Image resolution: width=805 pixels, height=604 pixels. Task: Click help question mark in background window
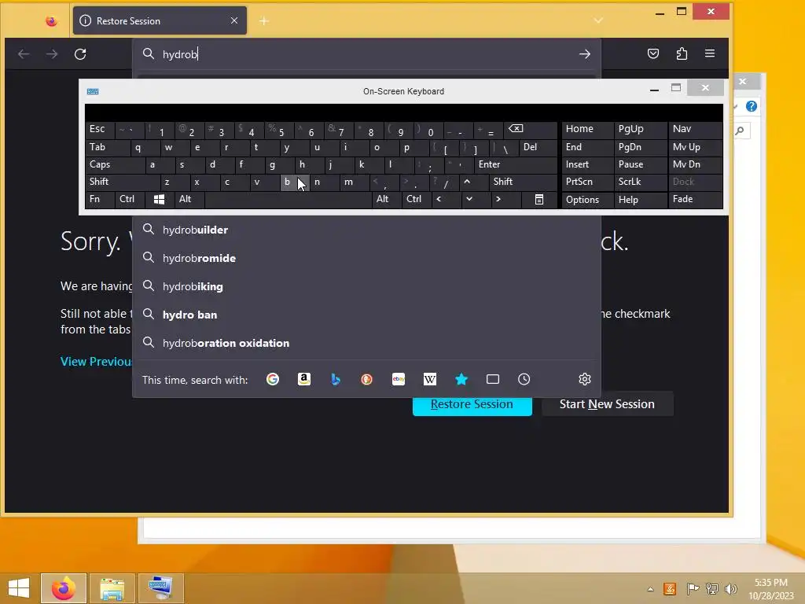point(751,106)
